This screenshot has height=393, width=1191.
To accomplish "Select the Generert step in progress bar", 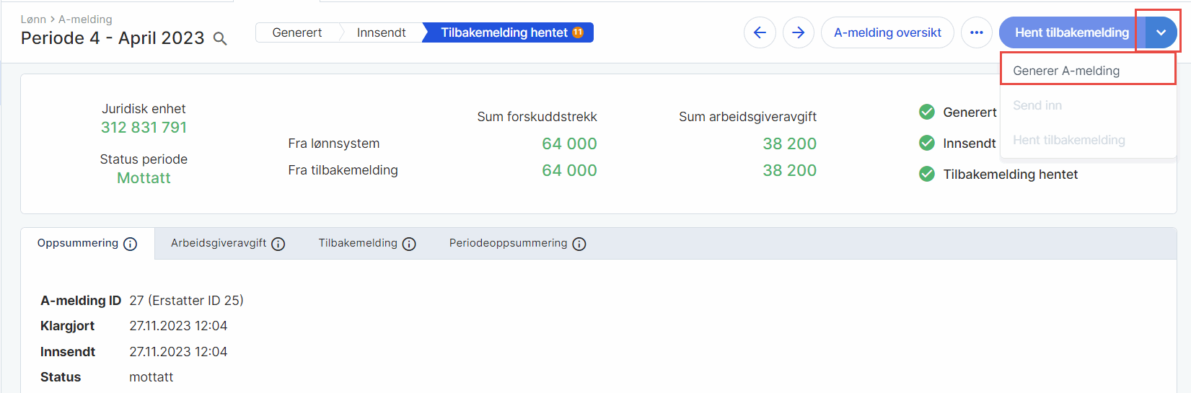I will point(297,32).
